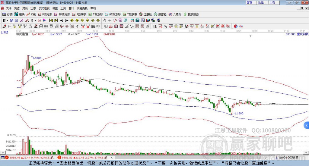Open the T四方形 tool
Image resolution: width=309 pixels, height=166 pixels.
tap(96, 14)
